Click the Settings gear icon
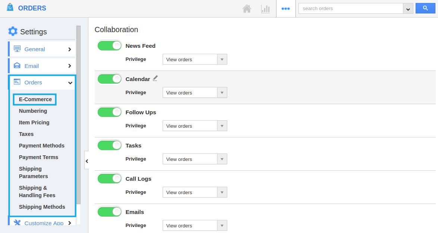The height and width of the screenshot is (233, 438). [13, 31]
